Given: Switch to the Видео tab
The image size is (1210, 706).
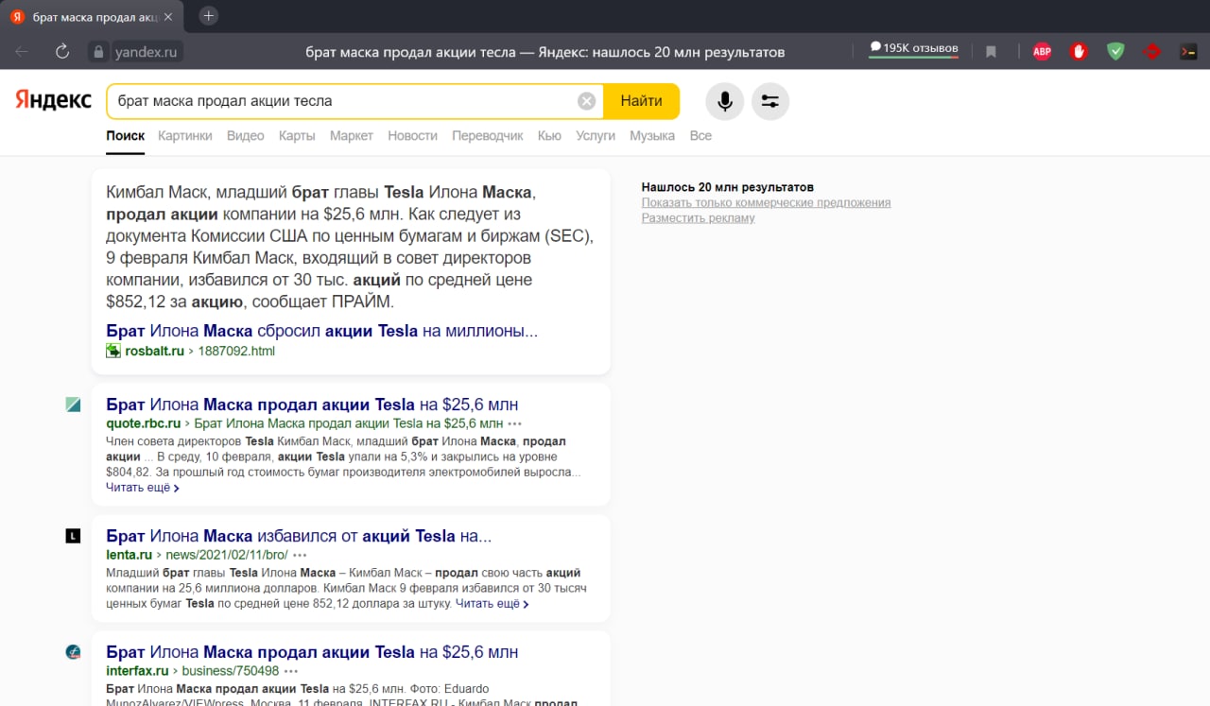Looking at the screenshot, I should pos(246,136).
